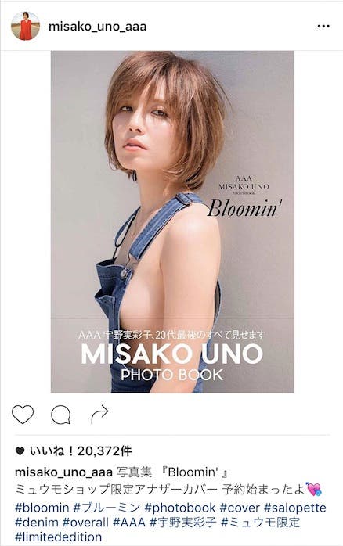Open the #denim hashtag
Viewport: 343px width, 546px height.
click(37, 523)
